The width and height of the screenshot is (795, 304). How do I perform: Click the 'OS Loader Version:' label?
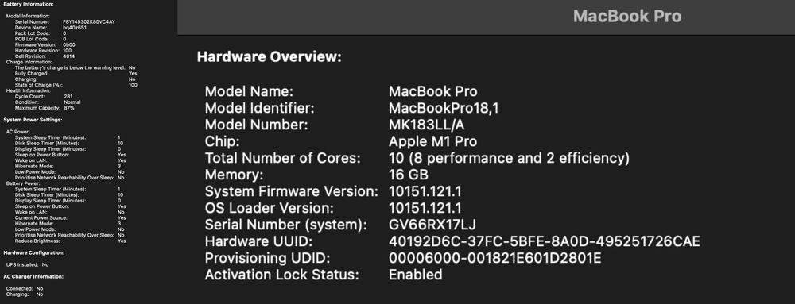coord(270,208)
